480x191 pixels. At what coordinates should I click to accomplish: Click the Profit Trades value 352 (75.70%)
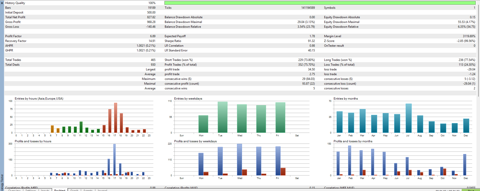click(x=306, y=65)
